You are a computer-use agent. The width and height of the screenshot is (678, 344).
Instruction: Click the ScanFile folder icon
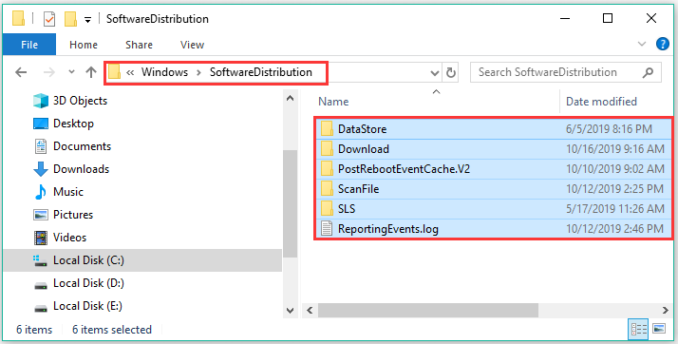[x=327, y=188]
